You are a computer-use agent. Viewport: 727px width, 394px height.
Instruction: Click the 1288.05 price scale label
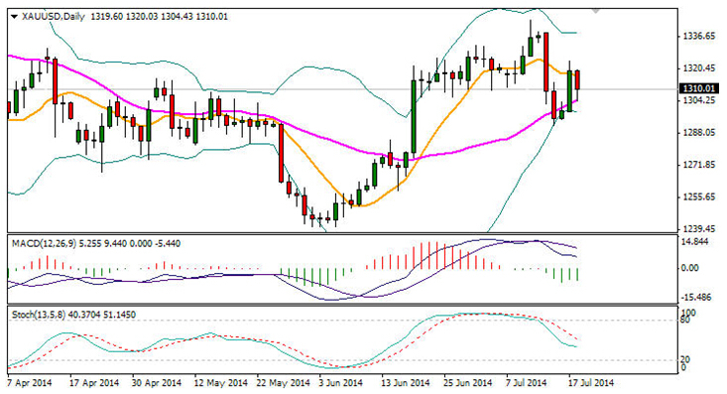tap(699, 133)
